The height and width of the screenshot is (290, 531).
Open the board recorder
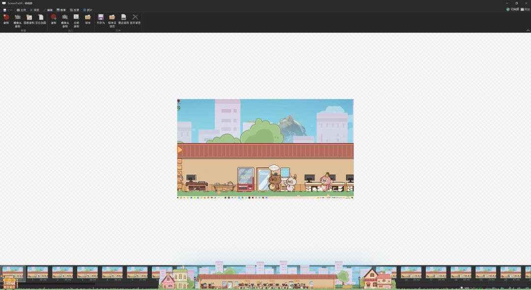29,20
